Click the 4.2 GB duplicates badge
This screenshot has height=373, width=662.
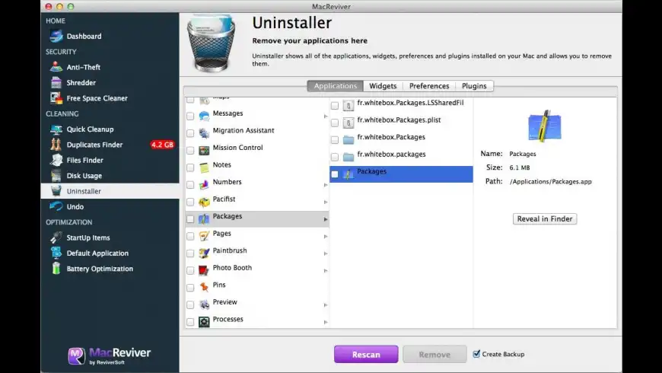pos(163,145)
